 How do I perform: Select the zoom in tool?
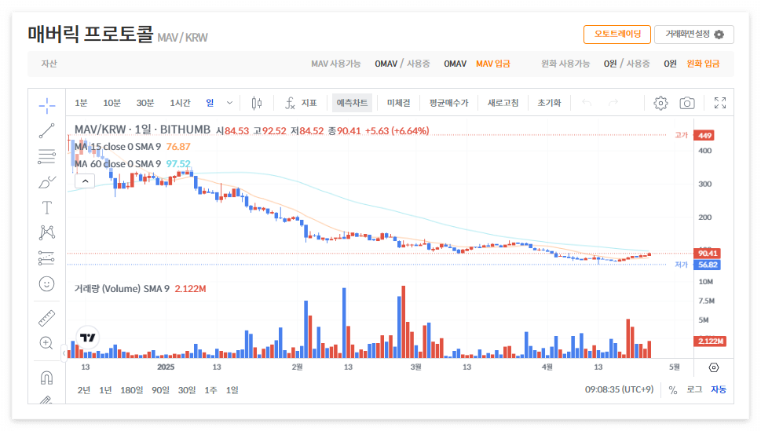pyautogui.click(x=46, y=343)
